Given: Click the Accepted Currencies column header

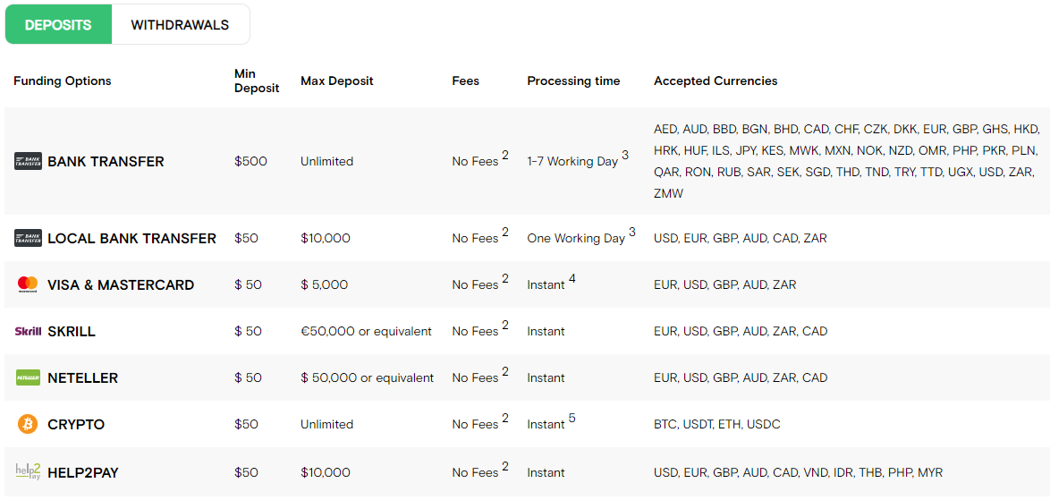Looking at the screenshot, I should (716, 81).
